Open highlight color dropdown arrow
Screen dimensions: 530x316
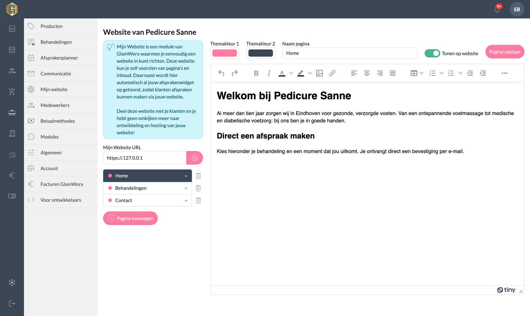coord(310,73)
